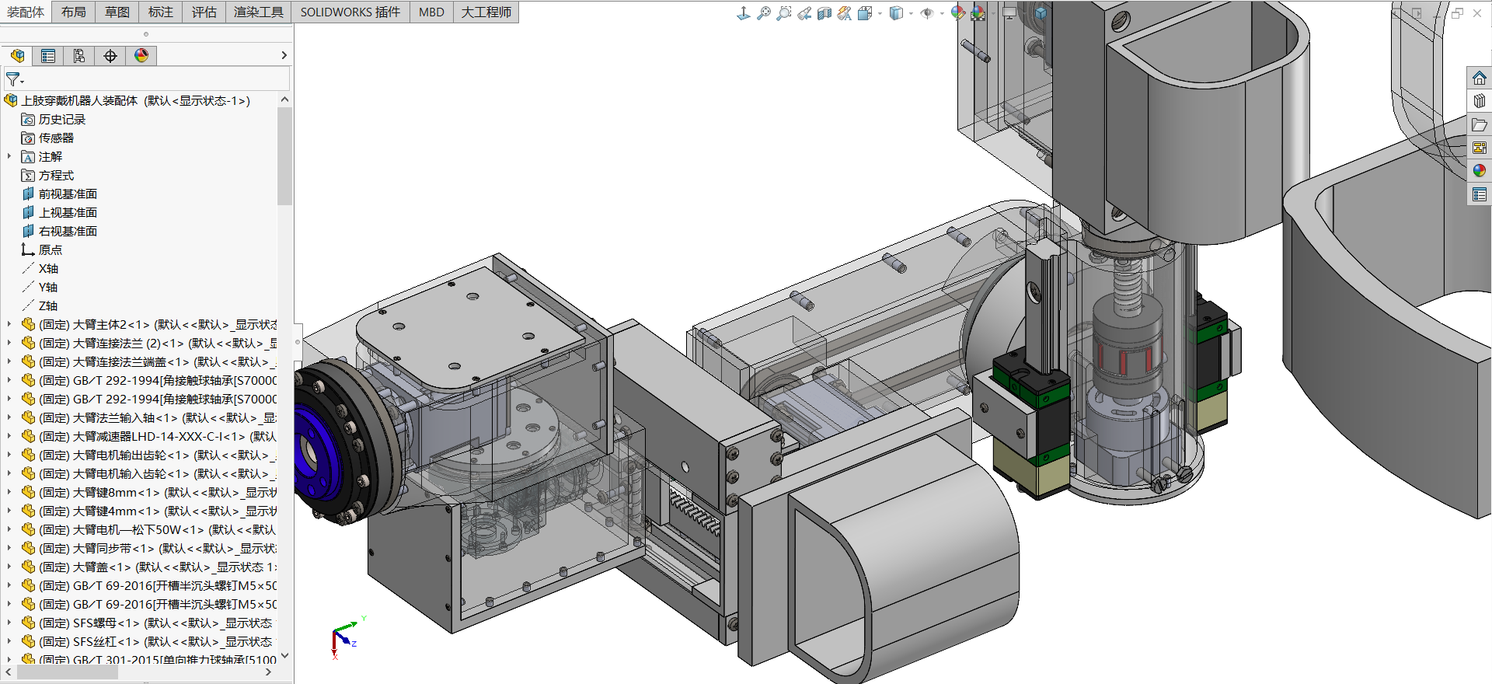
Task: Open the 大工程师 tab
Action: click(x=486, y=12)
